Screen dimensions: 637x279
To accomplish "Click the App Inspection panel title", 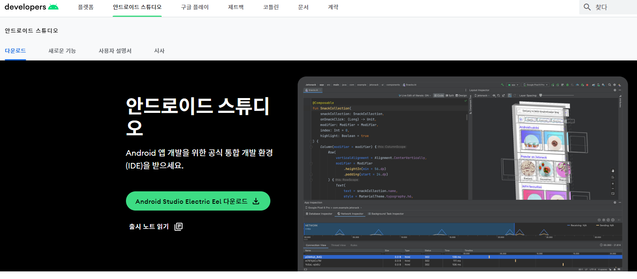I will click(x=313, y=203).
